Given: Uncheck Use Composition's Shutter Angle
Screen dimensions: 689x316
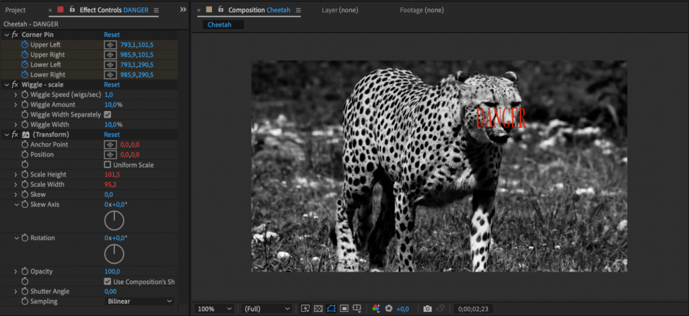Looking at the screenshot, I should coord(108,281).
